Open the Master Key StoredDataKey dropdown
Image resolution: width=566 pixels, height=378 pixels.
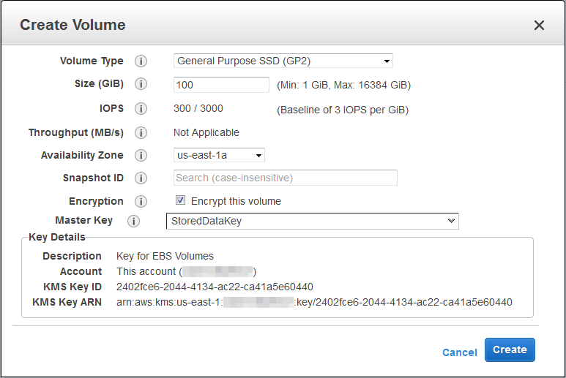312,221
